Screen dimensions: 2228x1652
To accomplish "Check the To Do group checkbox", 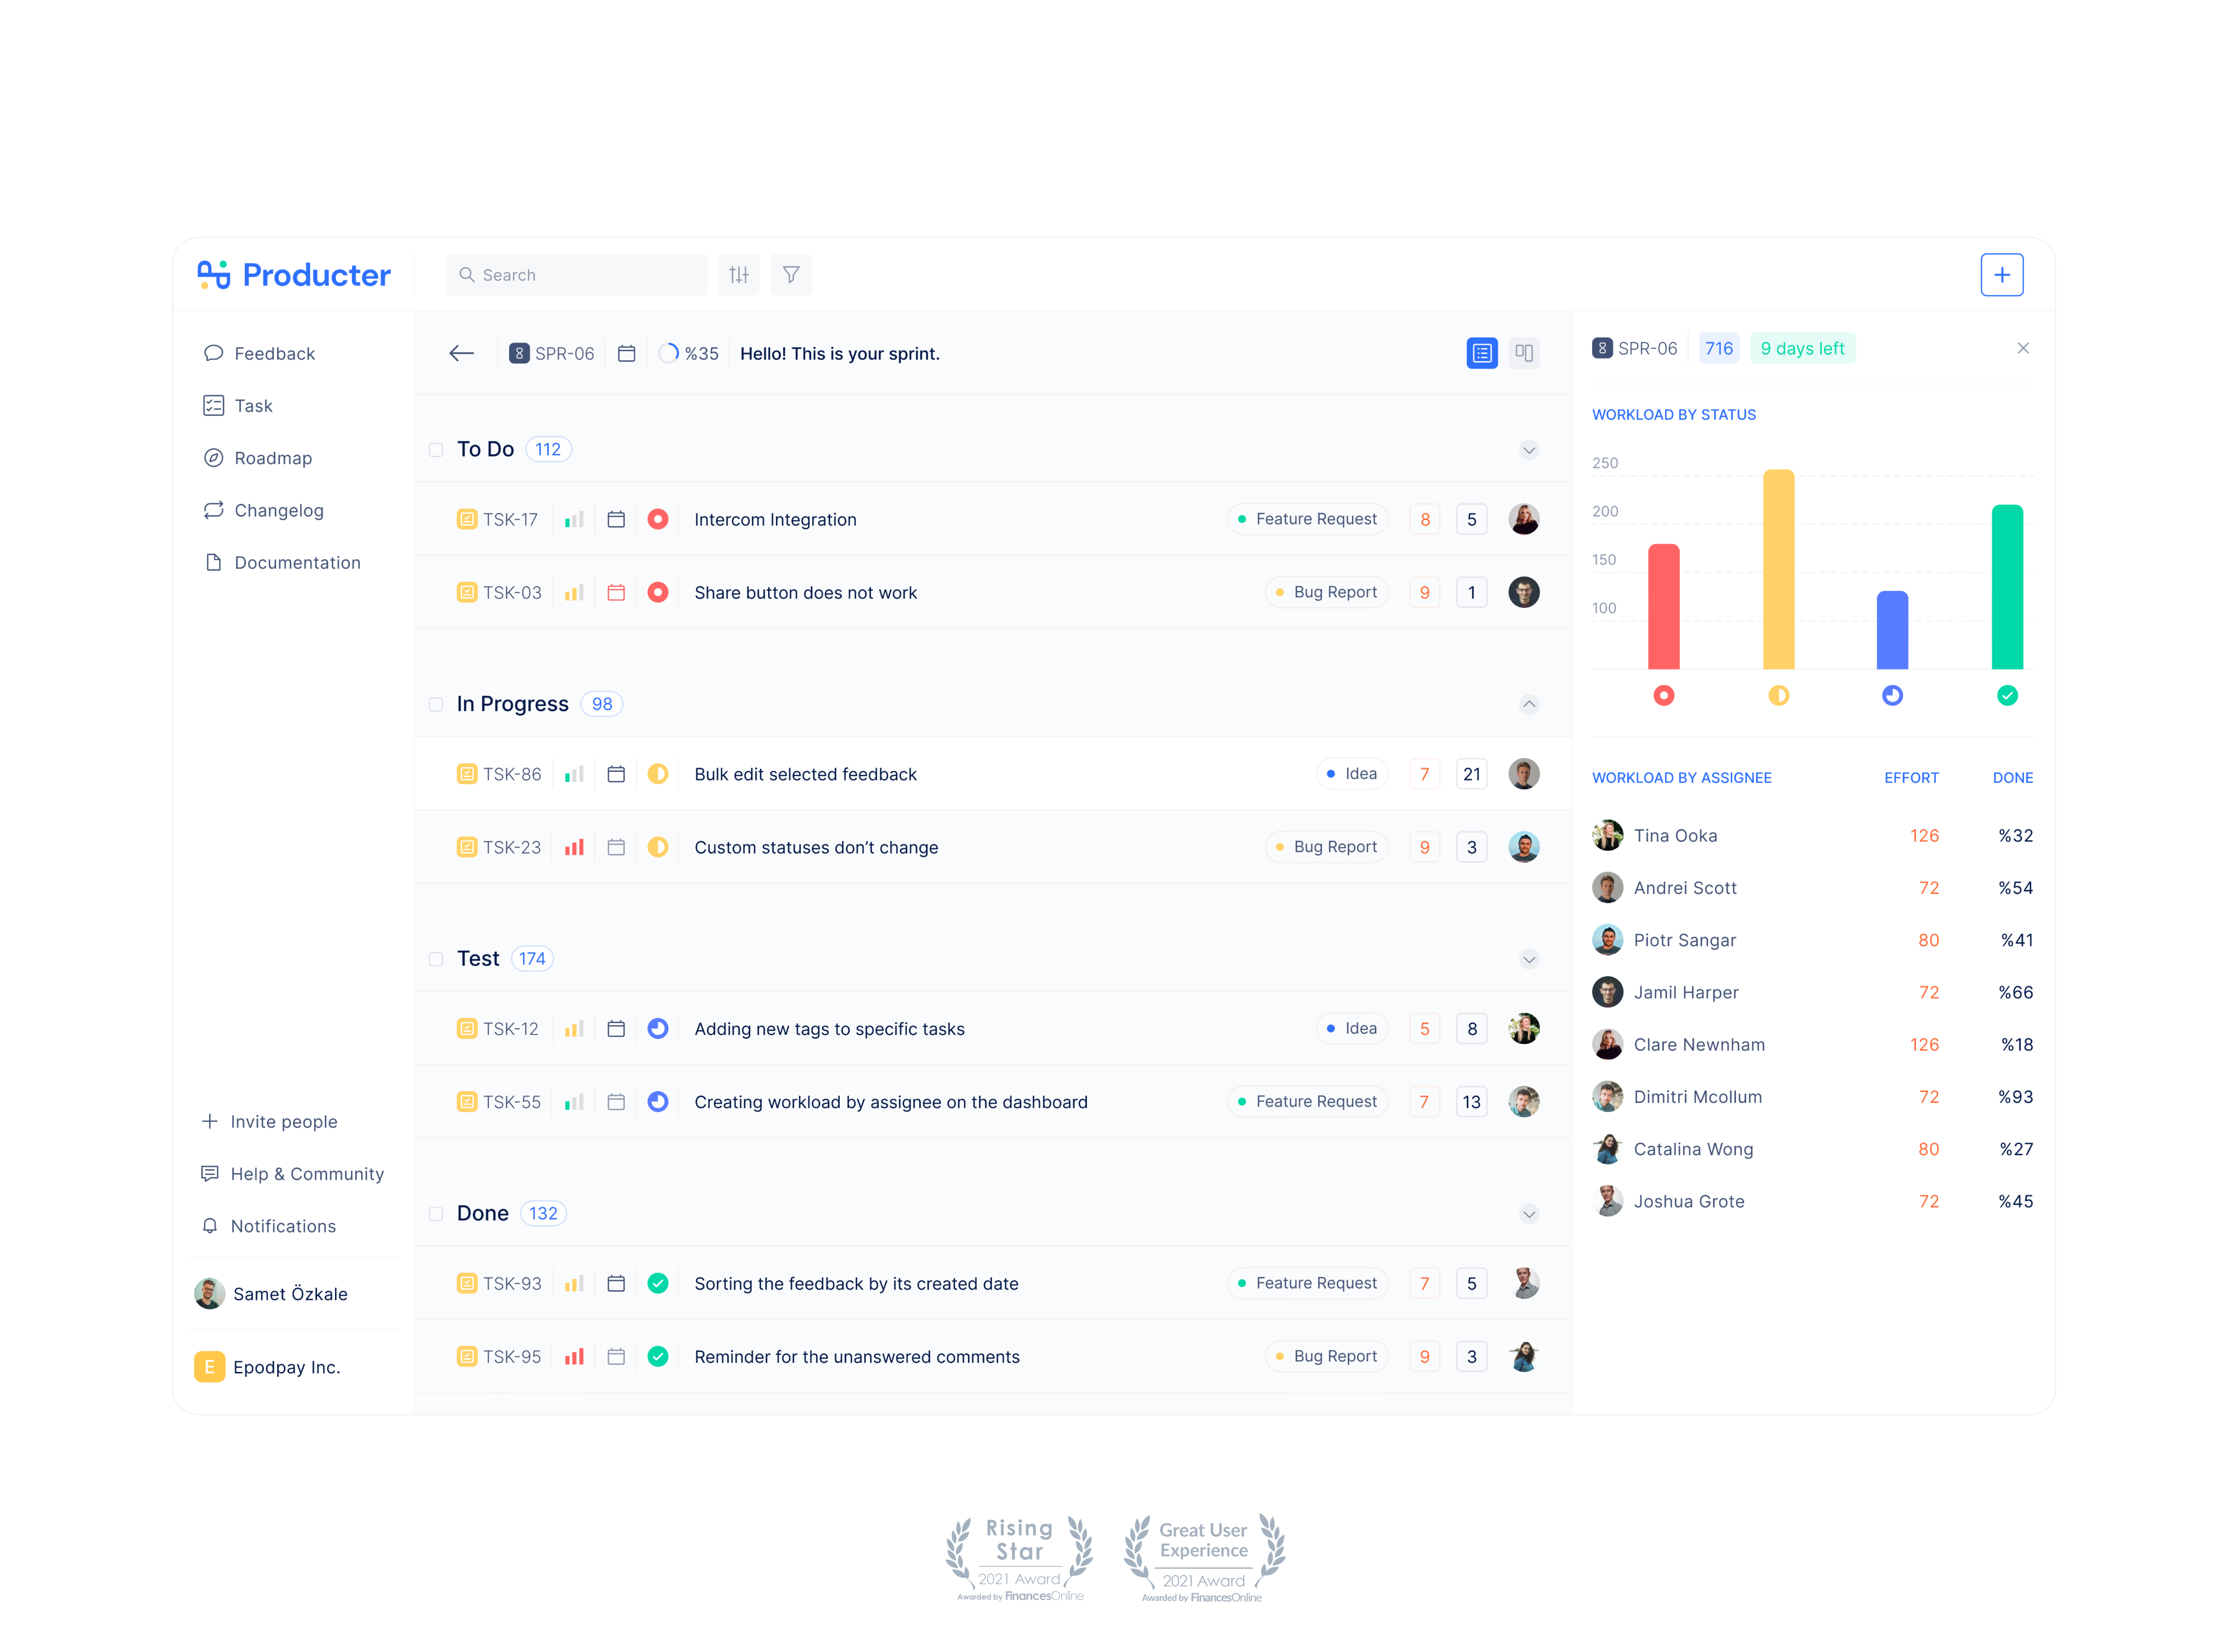I will click(436, 450).
